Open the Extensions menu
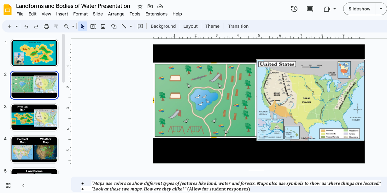Image resolution: width=387 pixels, height=193 pixels. pyautogui.click(x=156, y=14)
